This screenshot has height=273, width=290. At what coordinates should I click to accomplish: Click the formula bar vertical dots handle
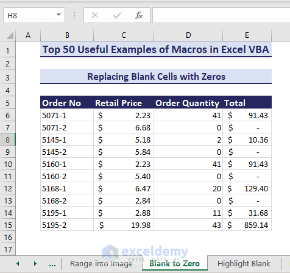(74, 15)
